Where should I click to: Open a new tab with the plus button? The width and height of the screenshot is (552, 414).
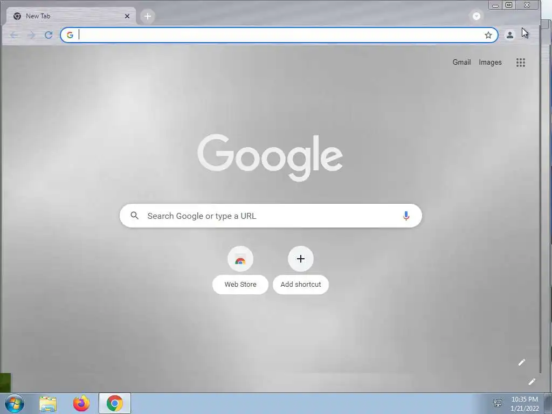pyautogui.click(x=148, y=16)
